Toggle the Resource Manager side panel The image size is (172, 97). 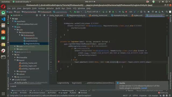[8, 35]
